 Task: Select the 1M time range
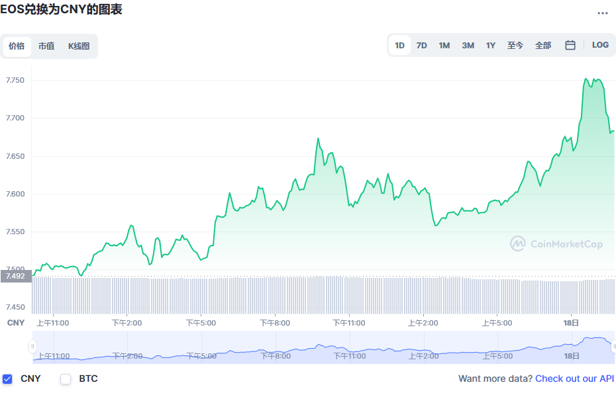click(444, 46)
